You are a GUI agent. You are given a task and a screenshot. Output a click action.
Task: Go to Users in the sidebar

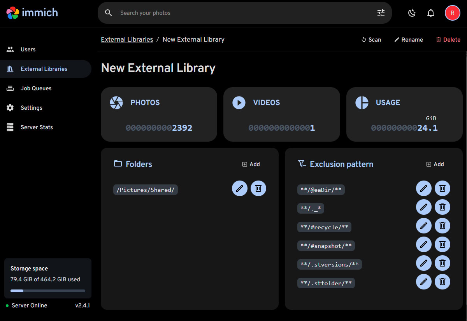(28, 49)
